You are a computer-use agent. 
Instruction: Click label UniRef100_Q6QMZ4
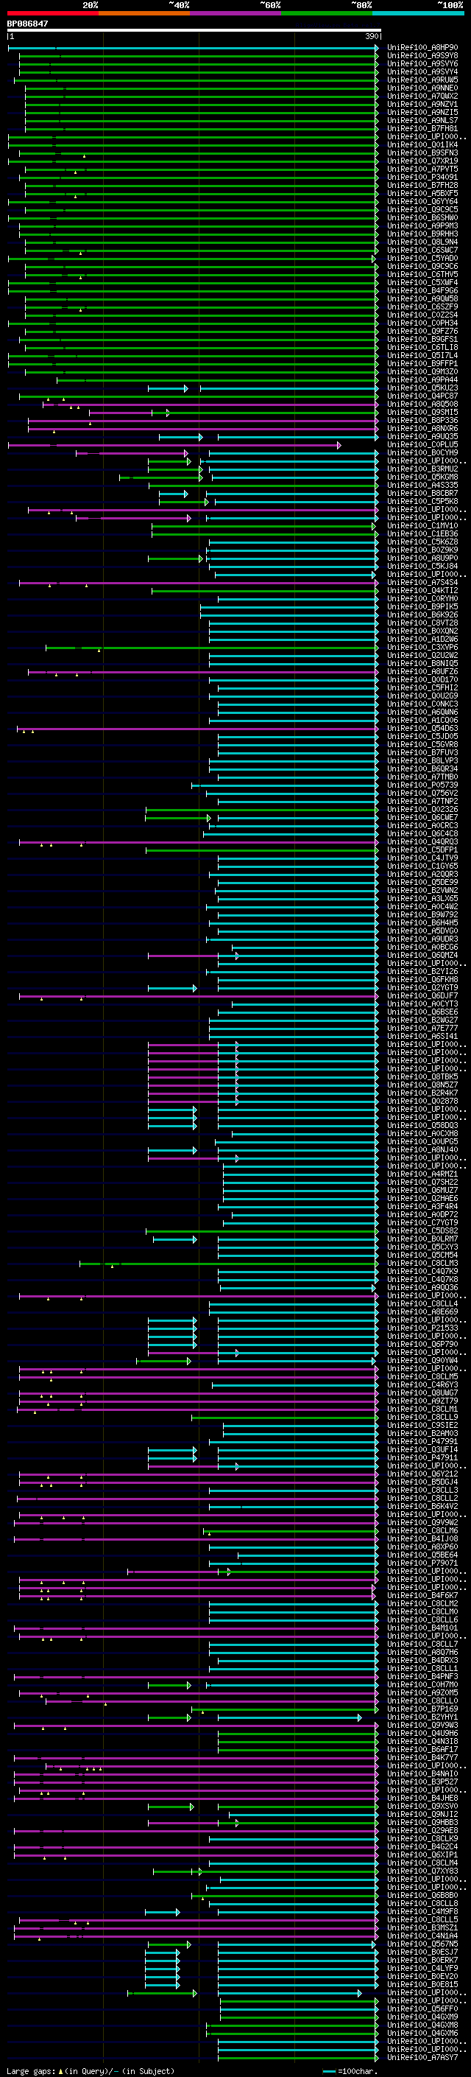coord(422,956)
